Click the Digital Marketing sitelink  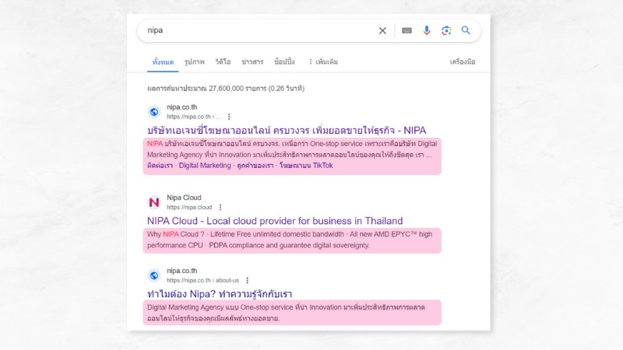tap(205, 166)
